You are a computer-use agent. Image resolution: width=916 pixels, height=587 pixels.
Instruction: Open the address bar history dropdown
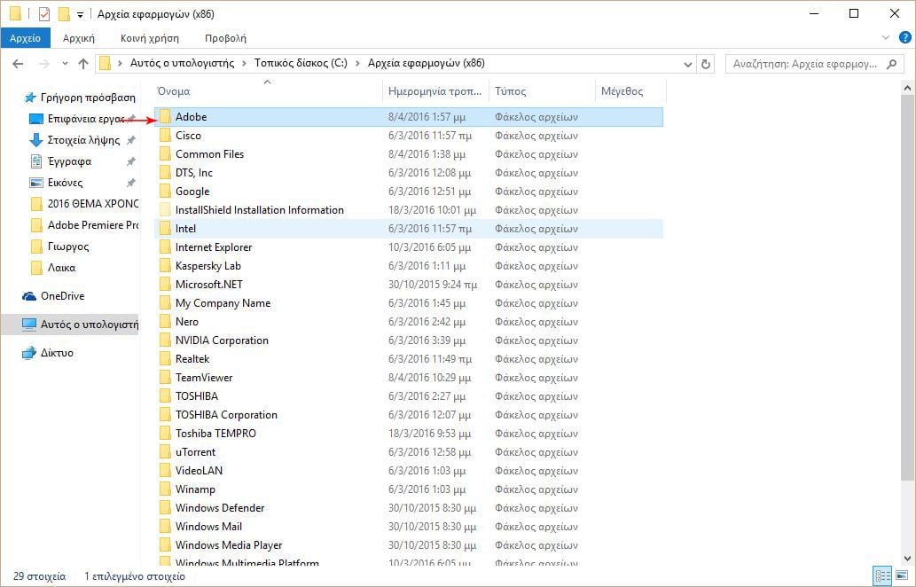pyautogui.click(x=687, y=64)
